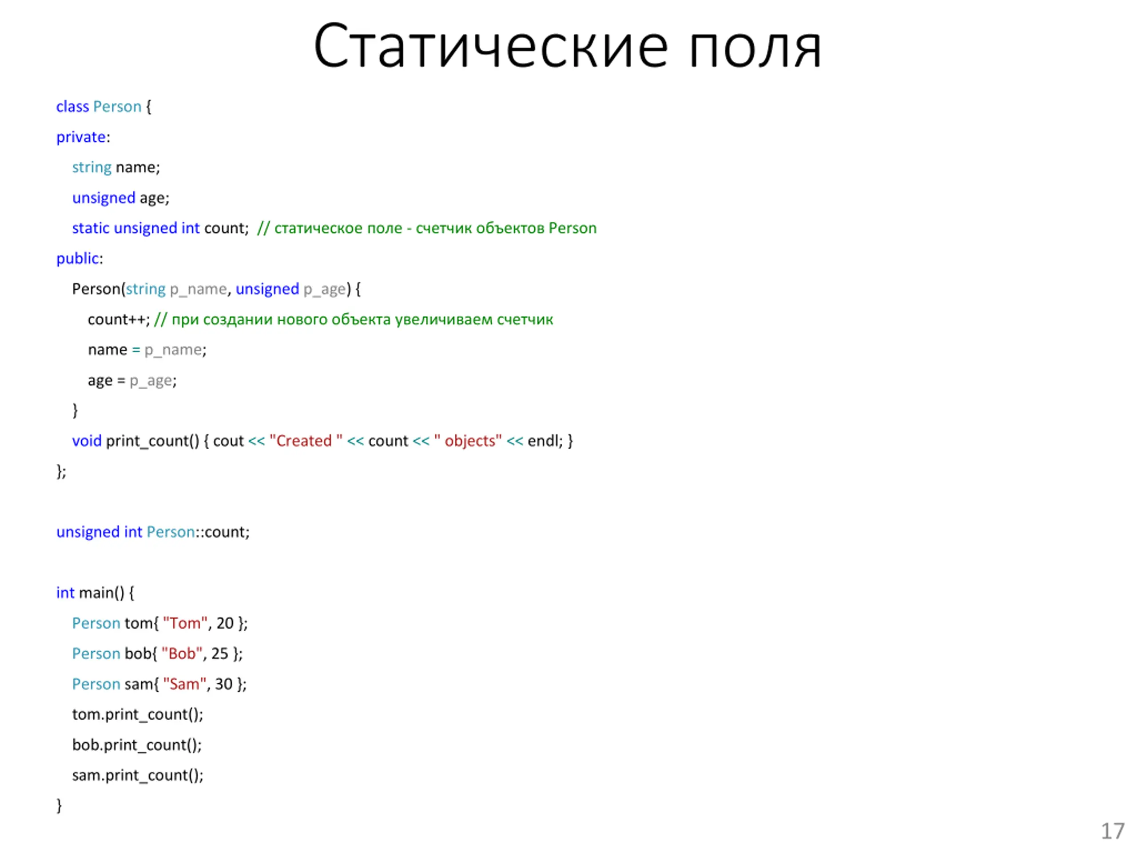The height and width of the screenshot is (853, 1137).
Task: Click the Person constructor signature line
Action: click(216, 289)
